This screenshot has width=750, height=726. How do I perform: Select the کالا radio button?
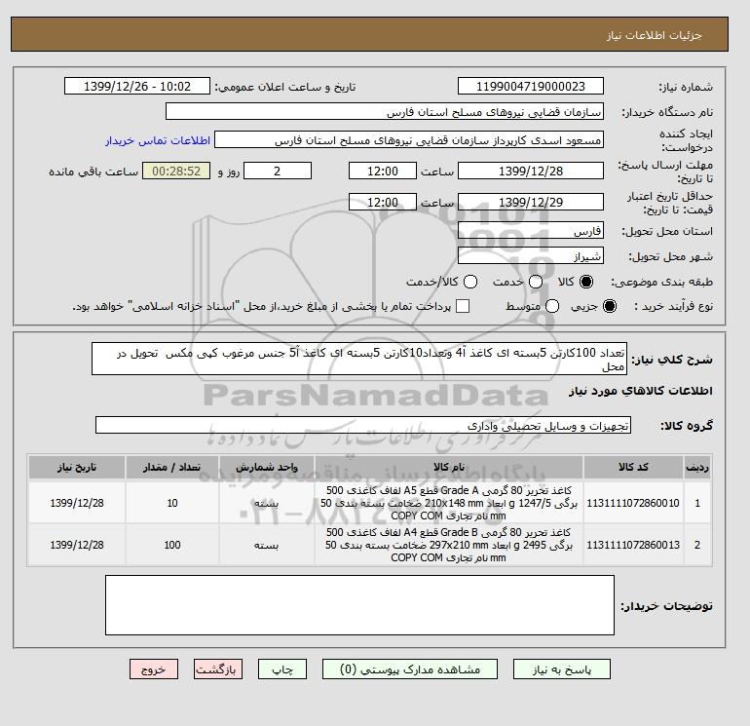pos(586,282)
